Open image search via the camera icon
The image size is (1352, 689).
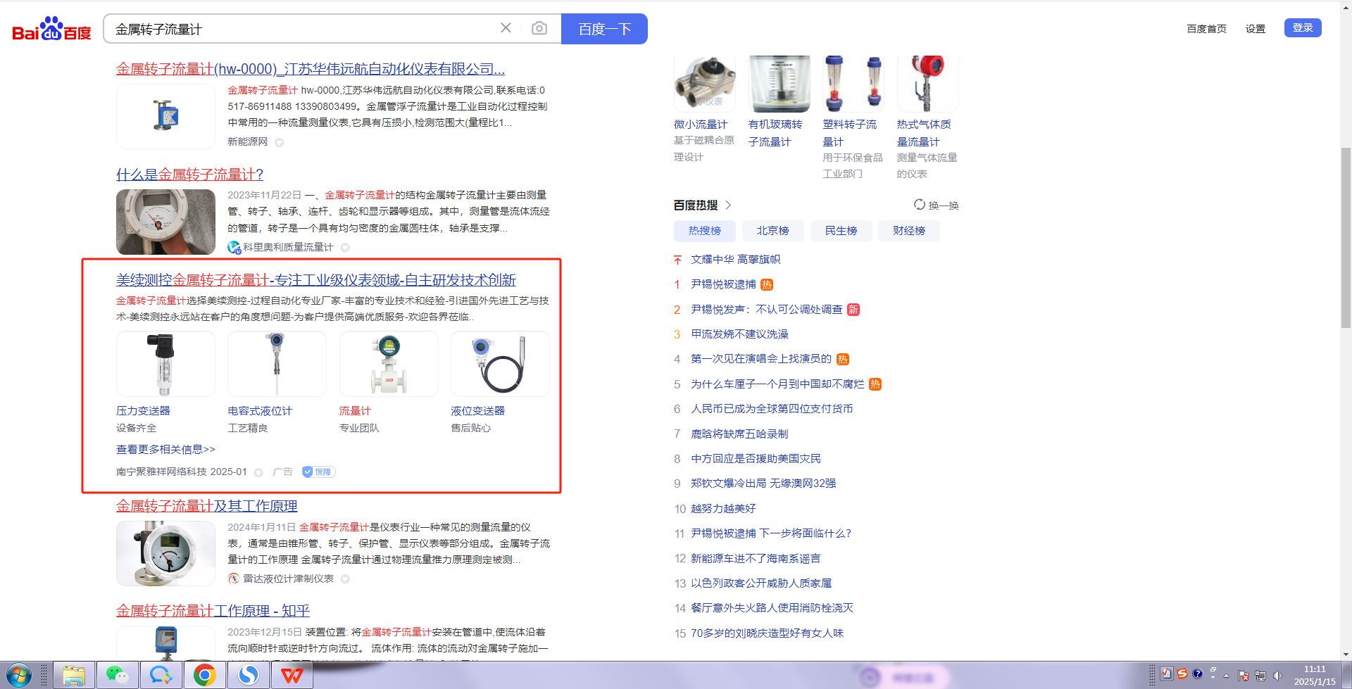(539, 28)
